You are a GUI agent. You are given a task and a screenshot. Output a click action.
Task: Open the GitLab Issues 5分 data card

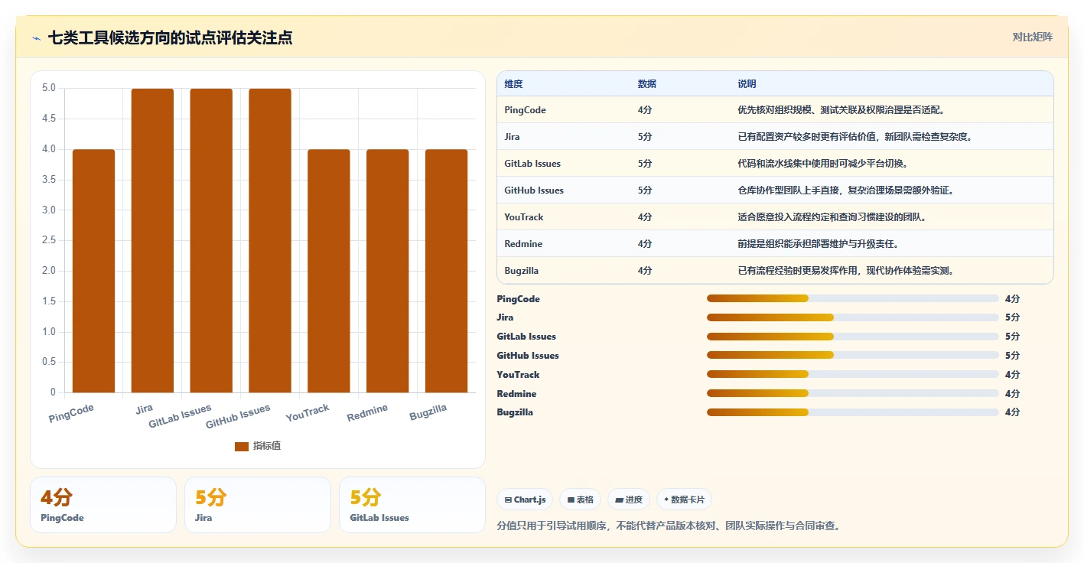click(412, 505)
